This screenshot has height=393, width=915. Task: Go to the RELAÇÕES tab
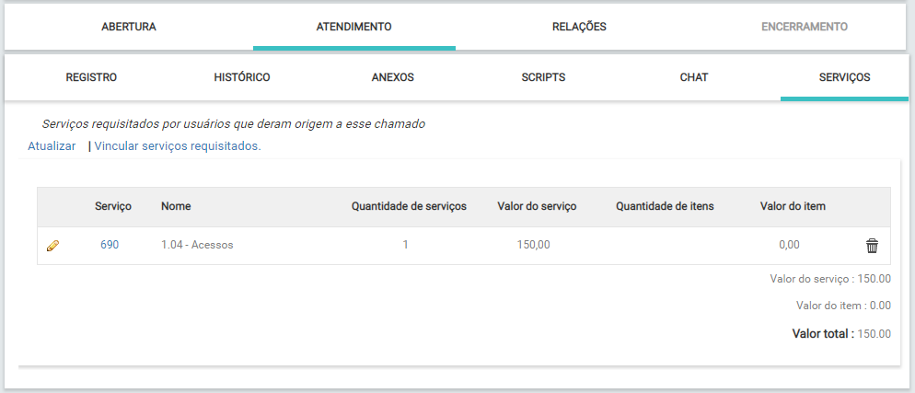pyautogui.click(x=579, y=27)
